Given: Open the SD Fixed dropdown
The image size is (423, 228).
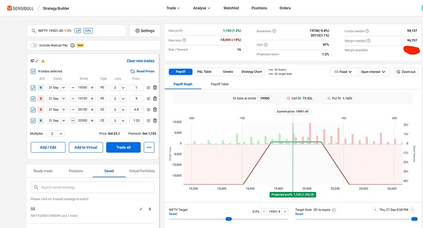Looking at the screenshot, I should (343, 72).
